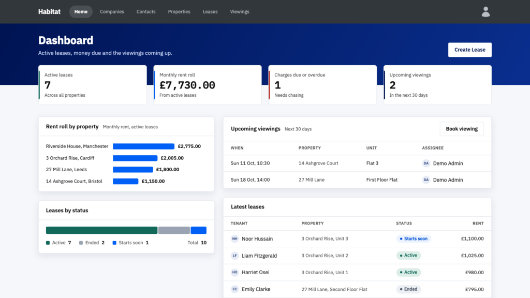This screenshot has height=298, width=530.
Task: Click the DA avatar in the Flat 3 viewing row
Action: (426, 163)
